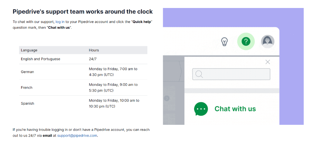313x142 pixels.
Task: Select the Spanish language cell
Action: [x=28, y=103]
